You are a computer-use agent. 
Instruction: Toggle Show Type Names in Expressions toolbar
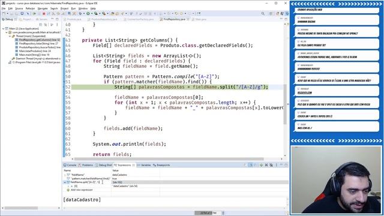point(245,165)
